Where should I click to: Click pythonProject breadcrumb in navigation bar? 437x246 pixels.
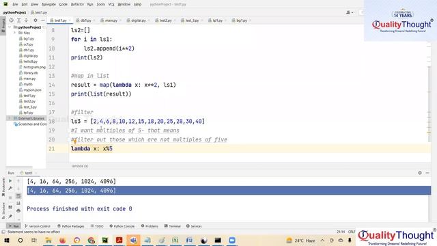pyautogui.click(x=15, y=12)
